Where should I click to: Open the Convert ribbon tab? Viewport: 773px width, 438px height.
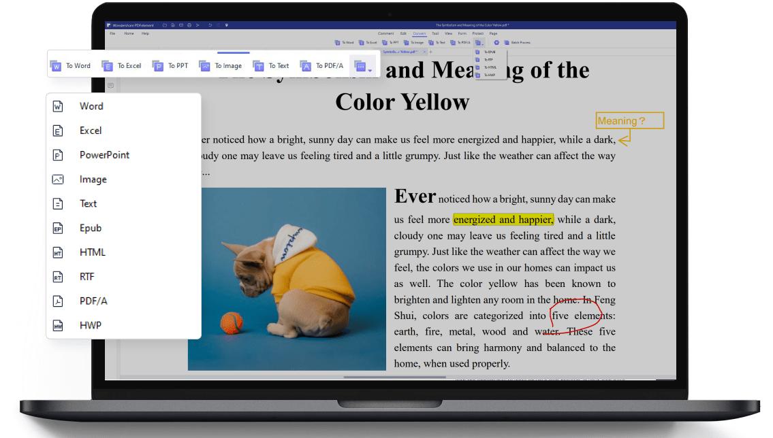pyautogui.click(x=419, y=33)
